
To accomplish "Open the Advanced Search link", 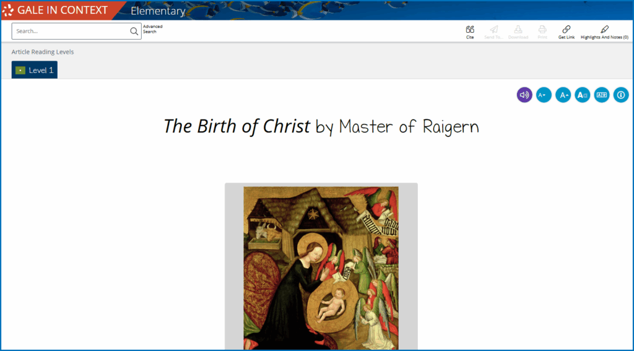I will [152, 29].
